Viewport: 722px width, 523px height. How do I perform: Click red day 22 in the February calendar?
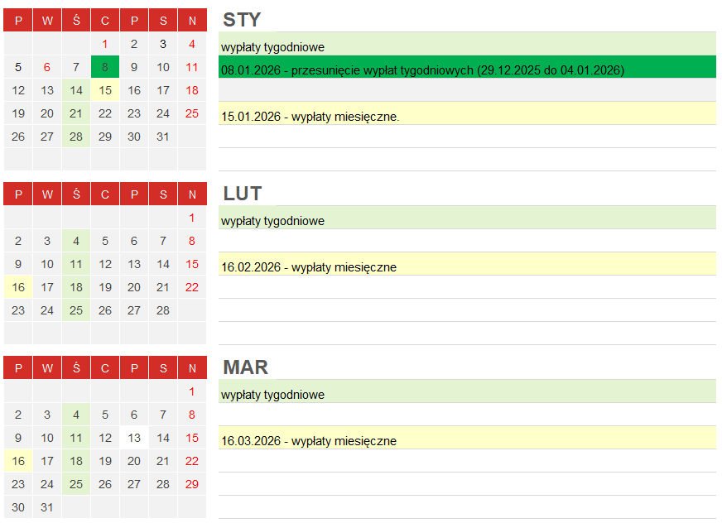tap(192, 287)
